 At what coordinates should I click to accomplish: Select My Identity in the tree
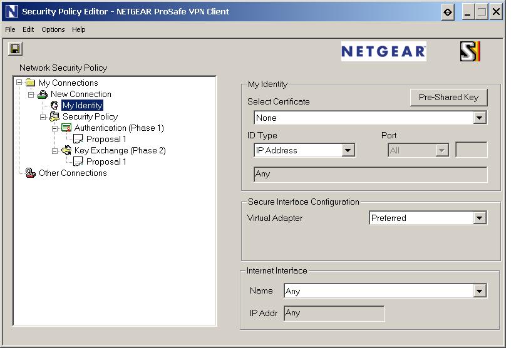tap(82, 105)
